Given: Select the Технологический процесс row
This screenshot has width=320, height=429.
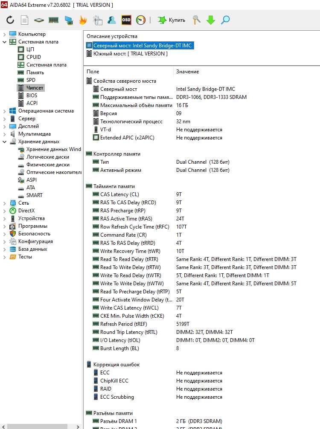Looking at the screenshot, I should click(x=202, y=121).
